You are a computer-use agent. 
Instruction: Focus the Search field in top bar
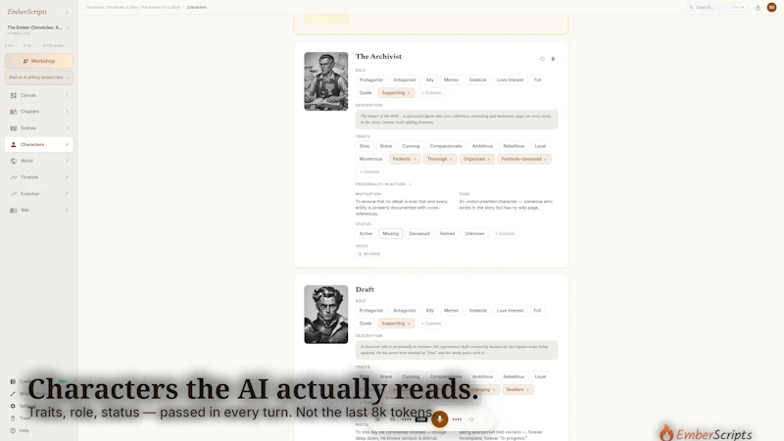click(717, 8)
